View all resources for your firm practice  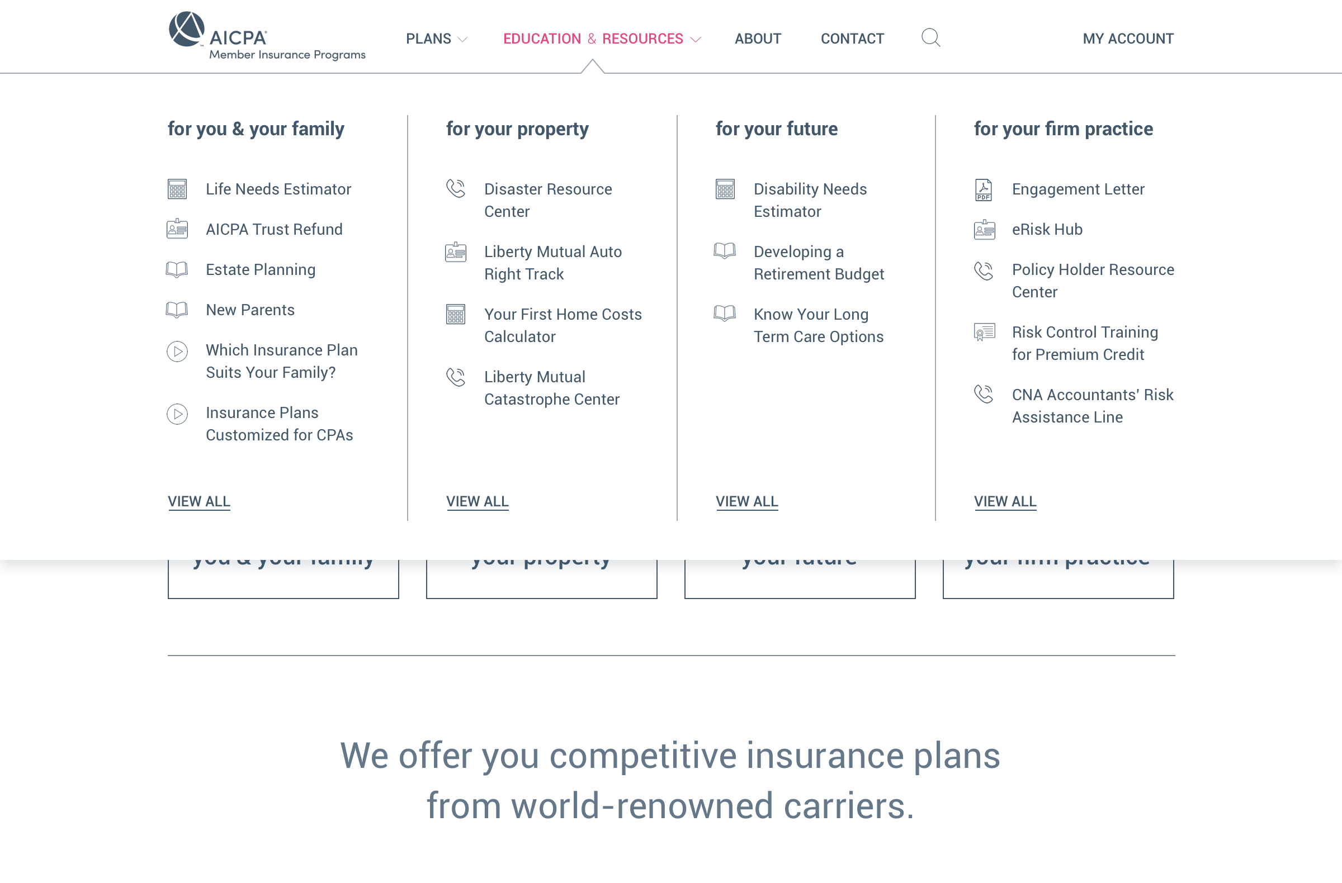coord(1005,501)
